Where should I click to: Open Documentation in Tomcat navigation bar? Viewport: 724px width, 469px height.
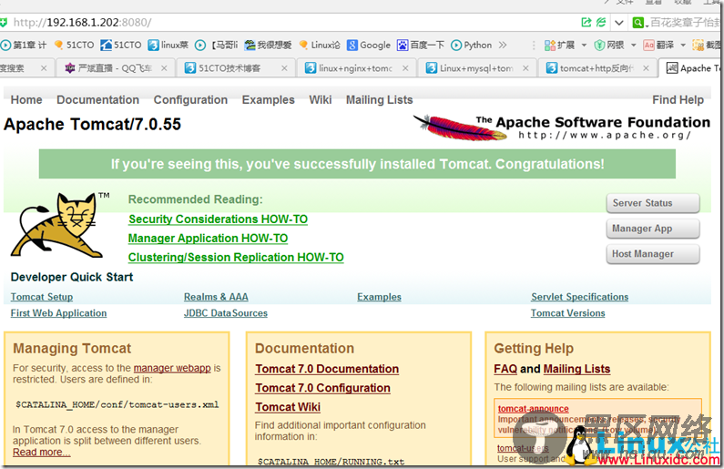point(97,99)
